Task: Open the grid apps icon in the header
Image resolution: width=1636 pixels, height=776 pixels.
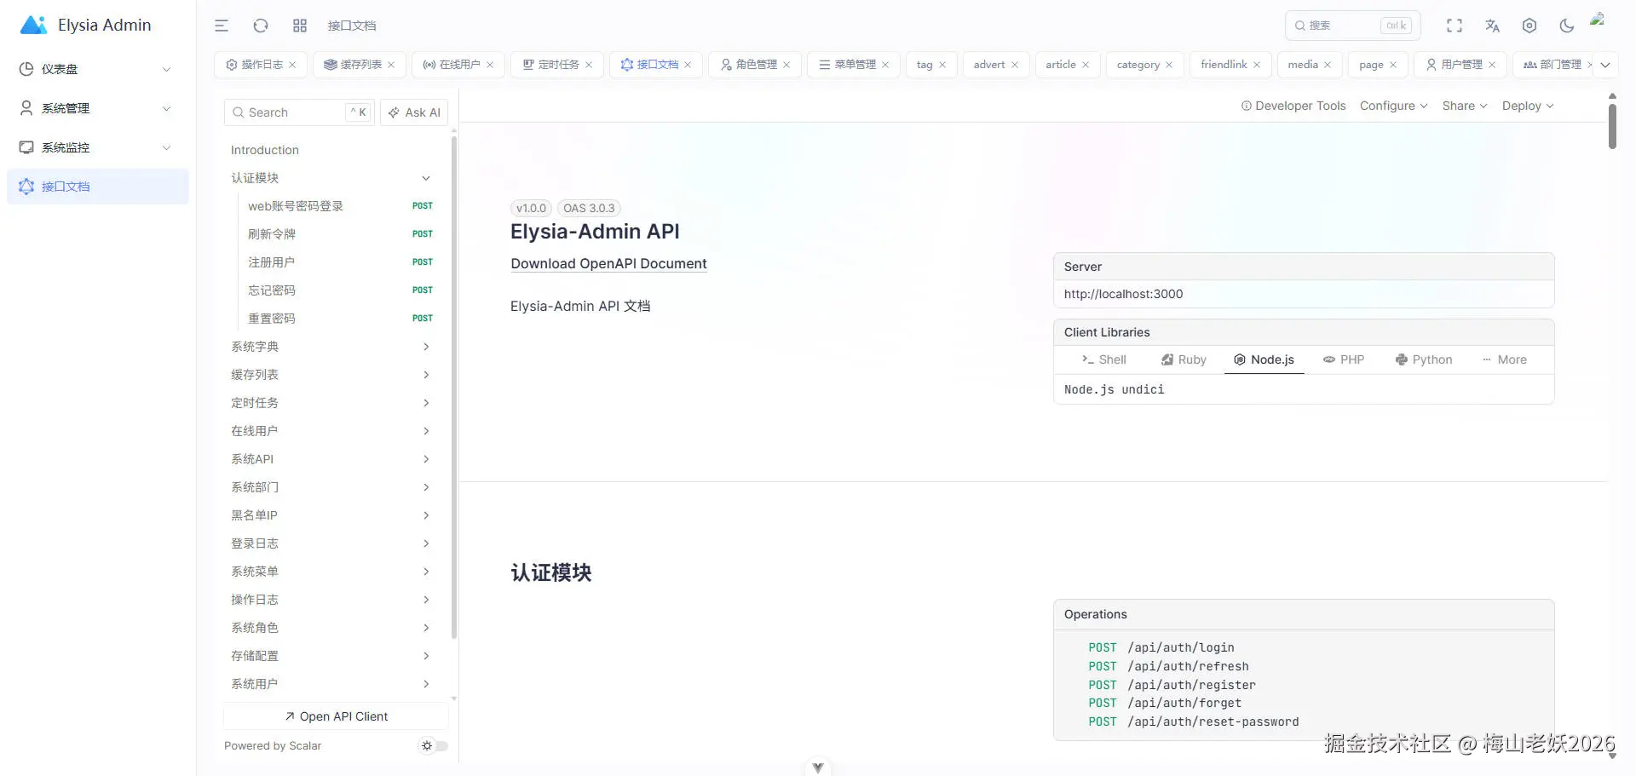Action: pos(300,26)
